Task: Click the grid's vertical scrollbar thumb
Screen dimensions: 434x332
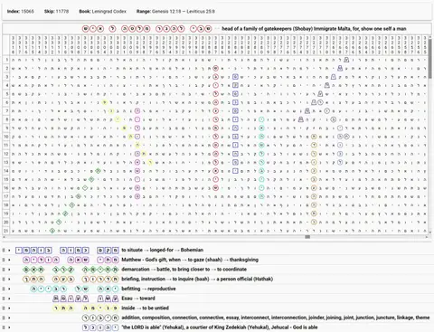Action: 429,59
